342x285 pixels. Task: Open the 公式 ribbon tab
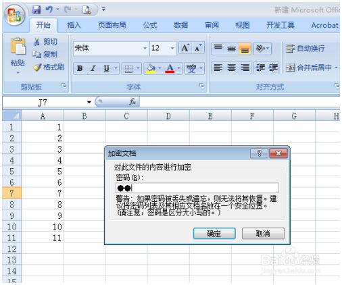[x=150, y=25]
